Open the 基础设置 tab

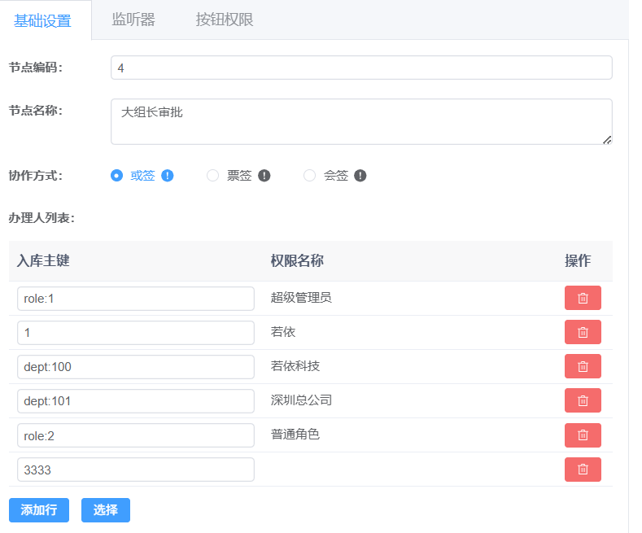pos(42,21)
